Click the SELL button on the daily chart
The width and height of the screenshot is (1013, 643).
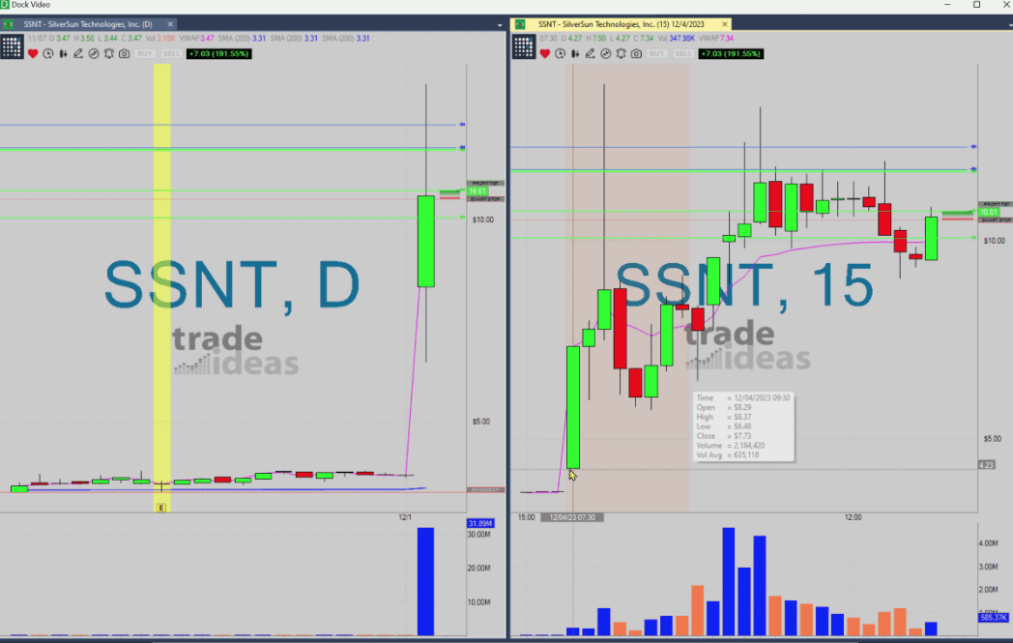coord(171,53)
